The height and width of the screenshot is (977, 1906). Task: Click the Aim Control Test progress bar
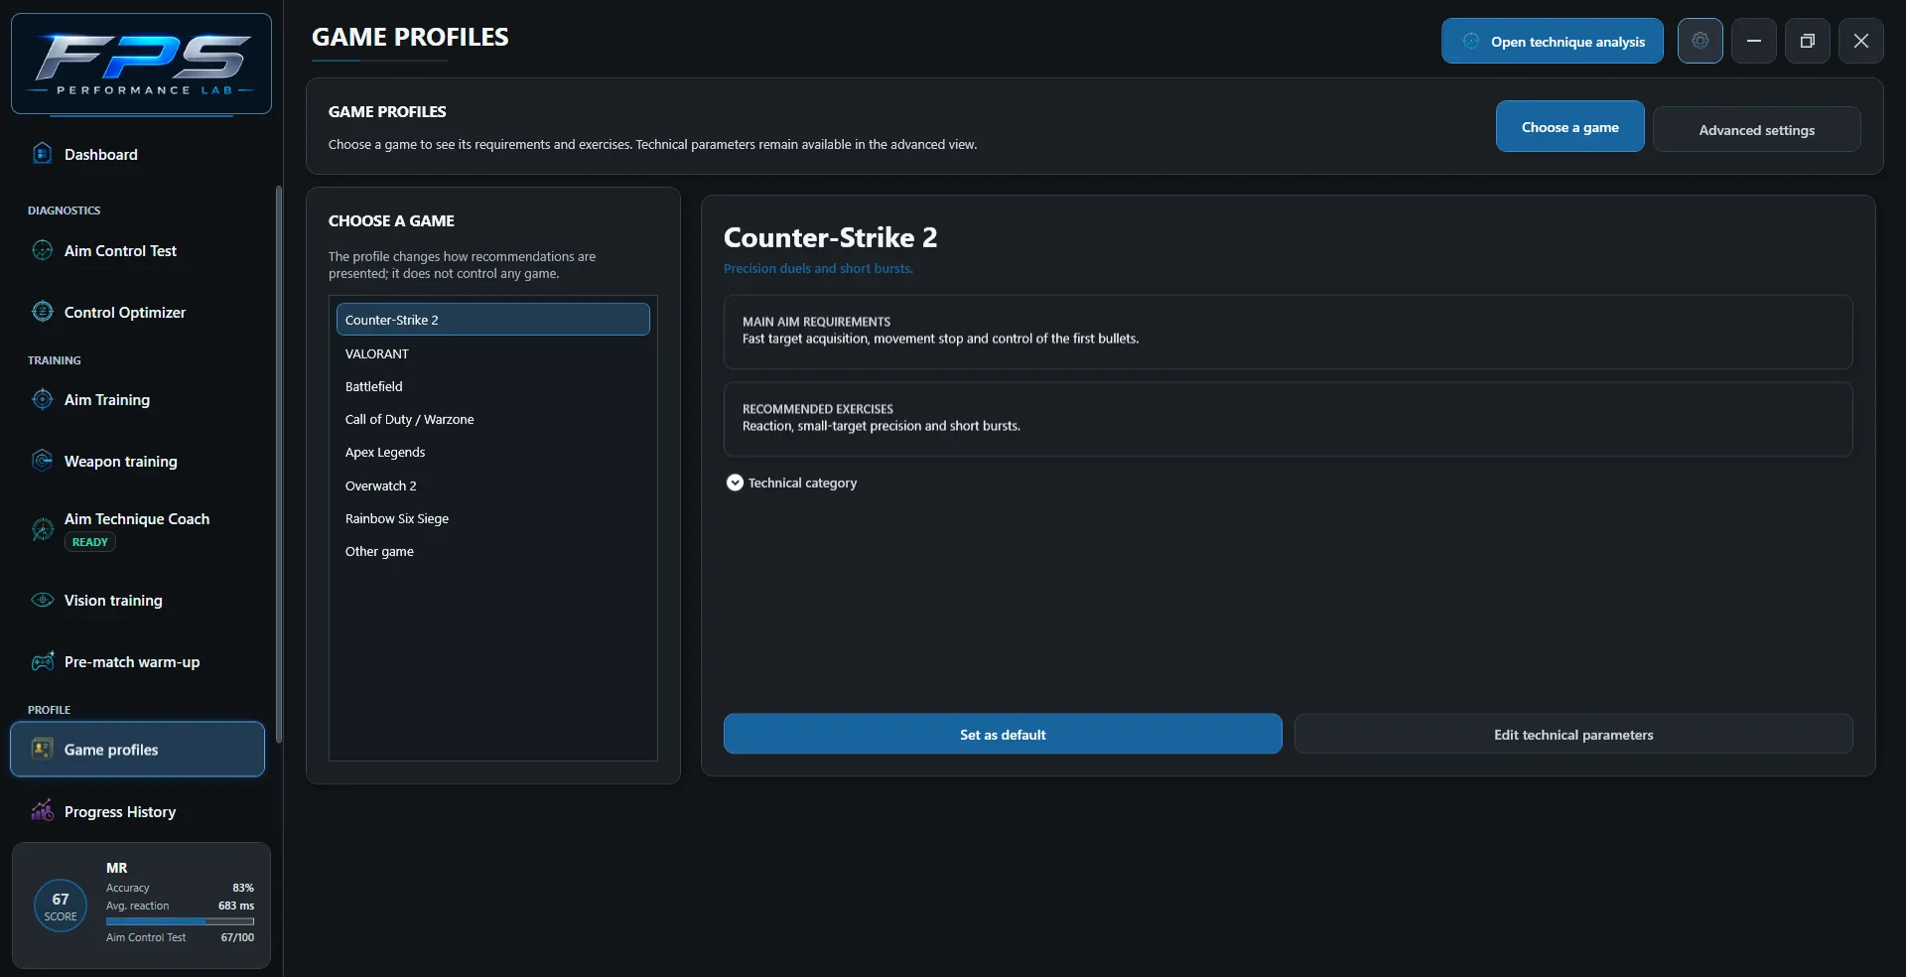coord(180,921)
